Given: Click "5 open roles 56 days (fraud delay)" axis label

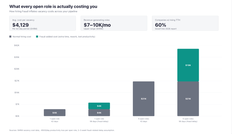Looking at the screenshot, I should point(188,120).
